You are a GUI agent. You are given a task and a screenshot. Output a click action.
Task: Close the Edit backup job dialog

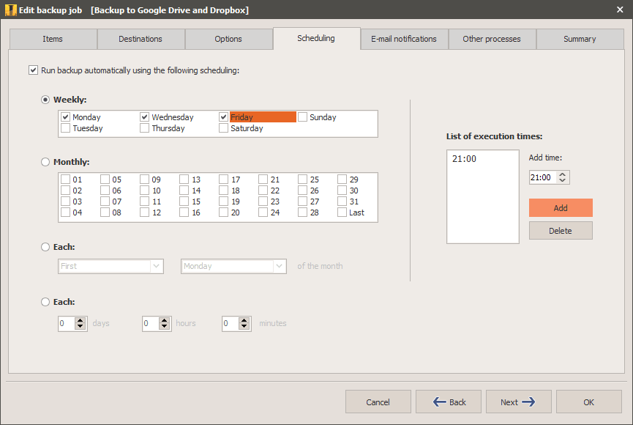619,10
